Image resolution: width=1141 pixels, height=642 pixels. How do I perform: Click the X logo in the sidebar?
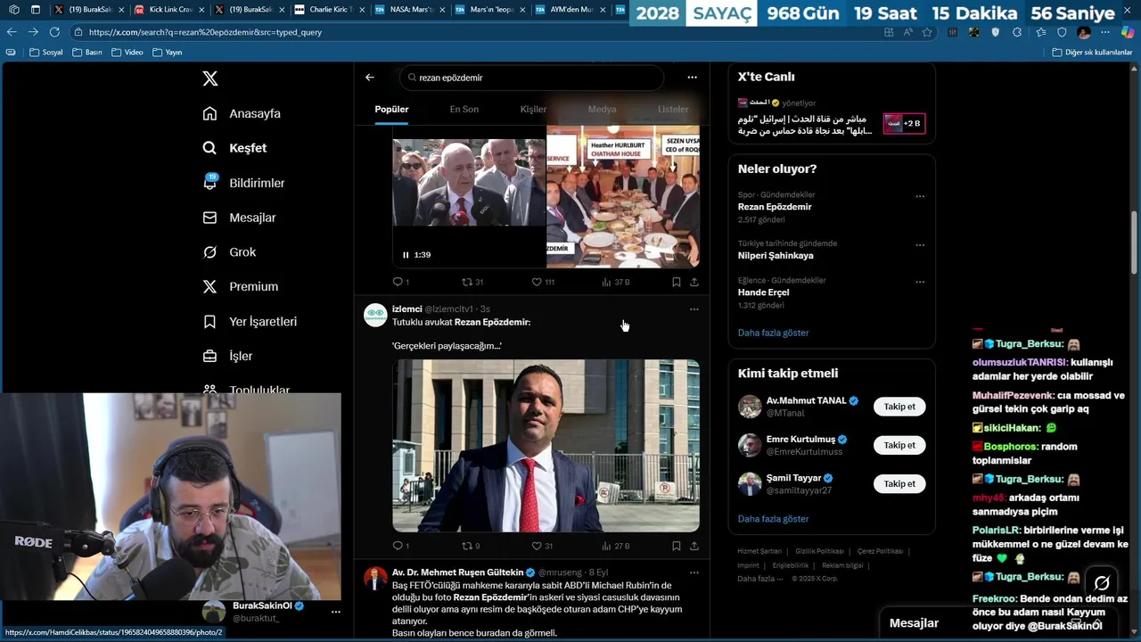210,78
